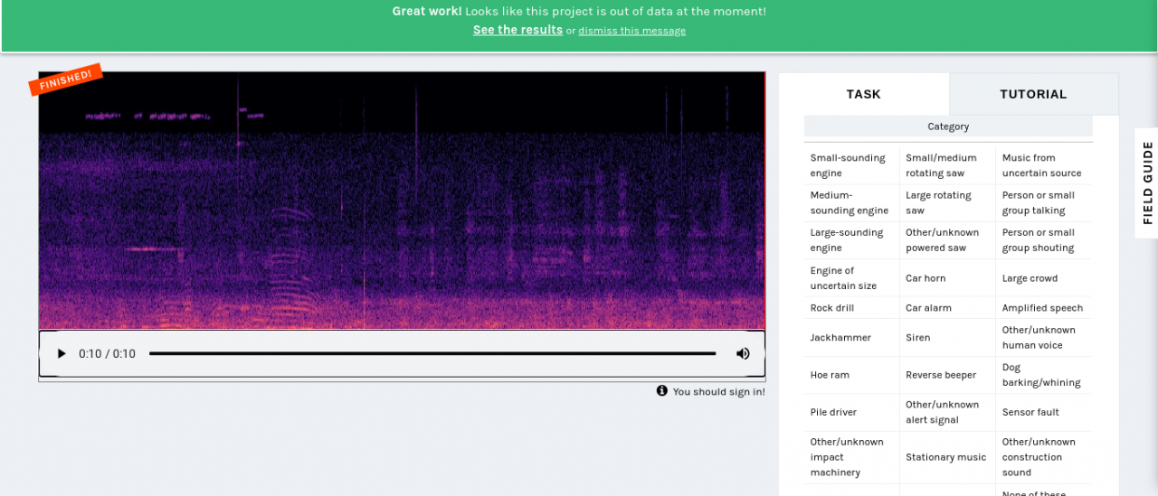The image size is (1158, 496).
Task: Choose the Sensor fault category
Action: [x=1044, y=412]
